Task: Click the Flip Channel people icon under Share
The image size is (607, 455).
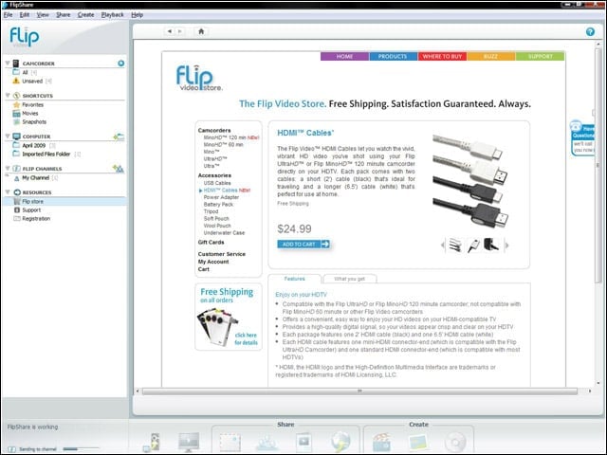Action: (x=267, y=443)
